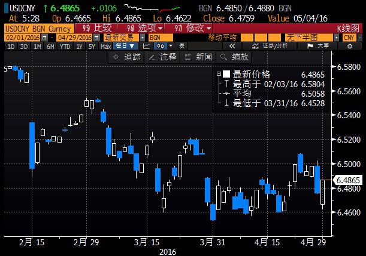The height and width of the screenshot is (256, 366).
Task: Toggle the 最新价格 legend checkbox
Action: click(x=226, y=75)
